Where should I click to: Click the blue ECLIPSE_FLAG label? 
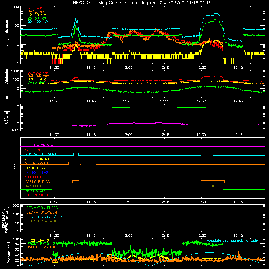coord(37,172)
